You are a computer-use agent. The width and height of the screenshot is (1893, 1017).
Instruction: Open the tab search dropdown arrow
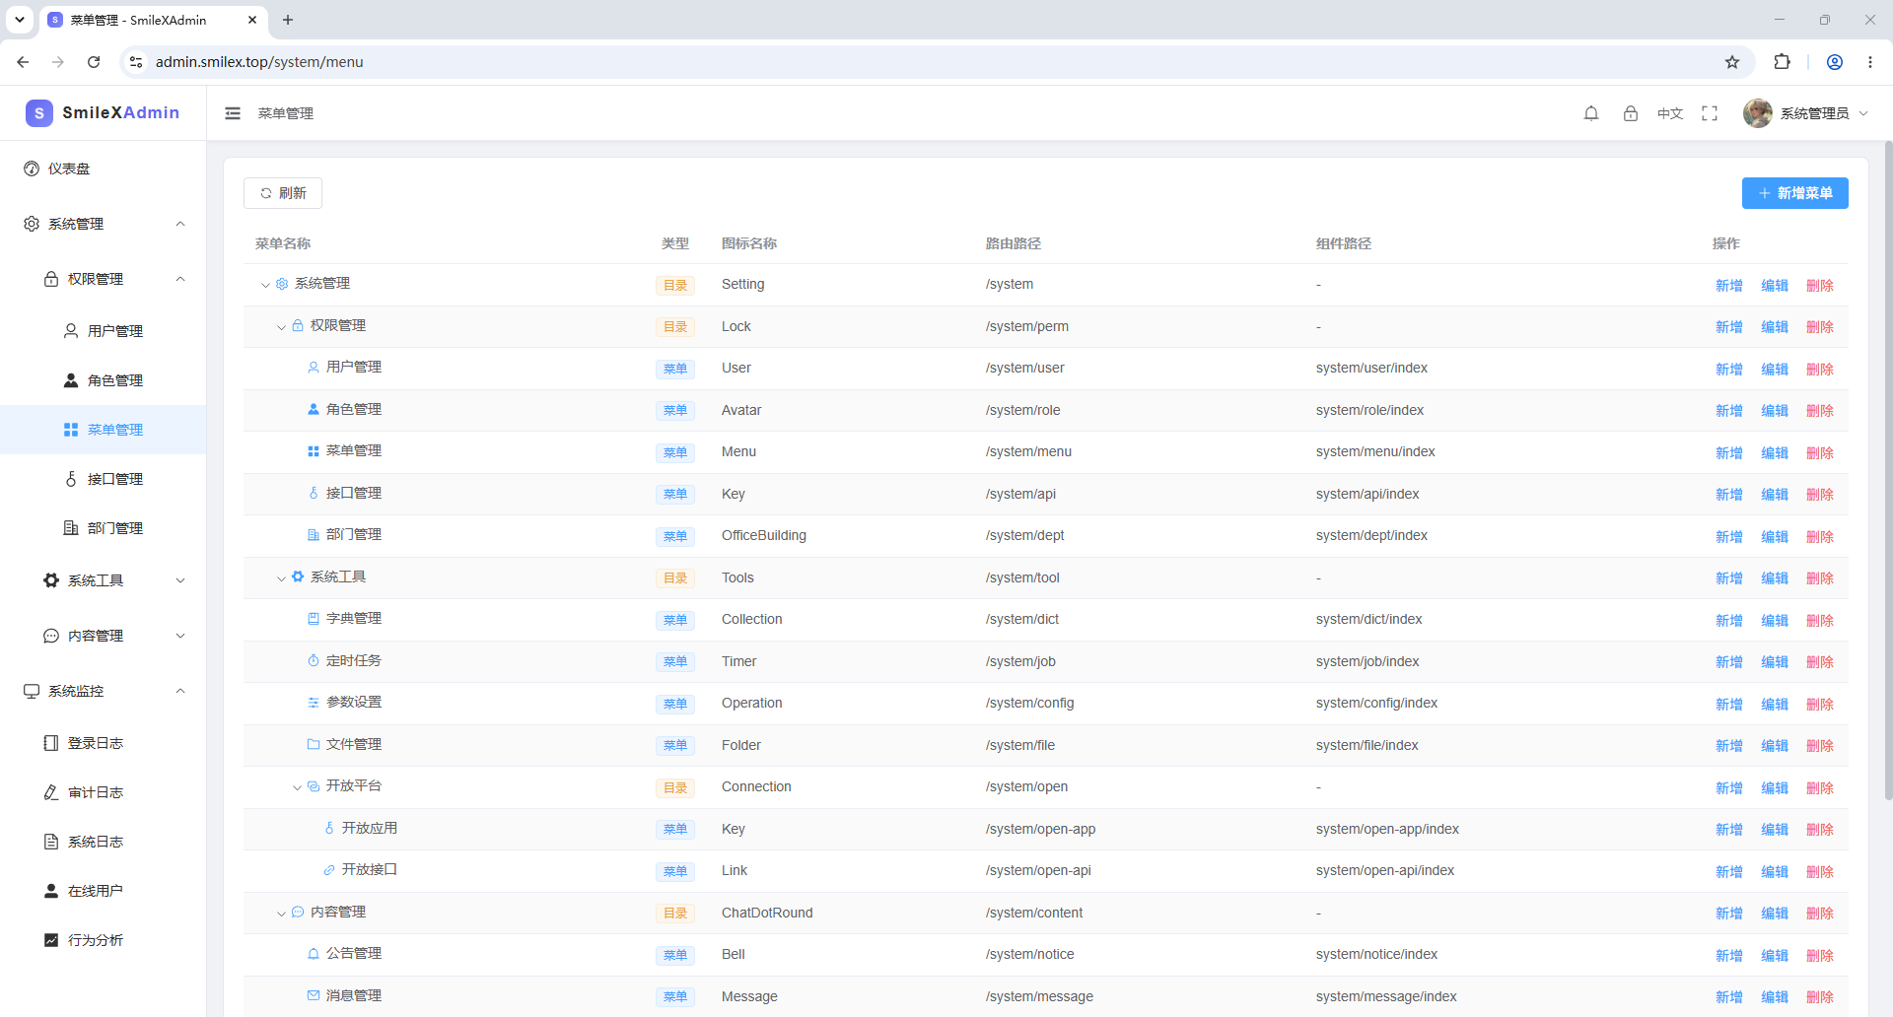pos(20,20)
